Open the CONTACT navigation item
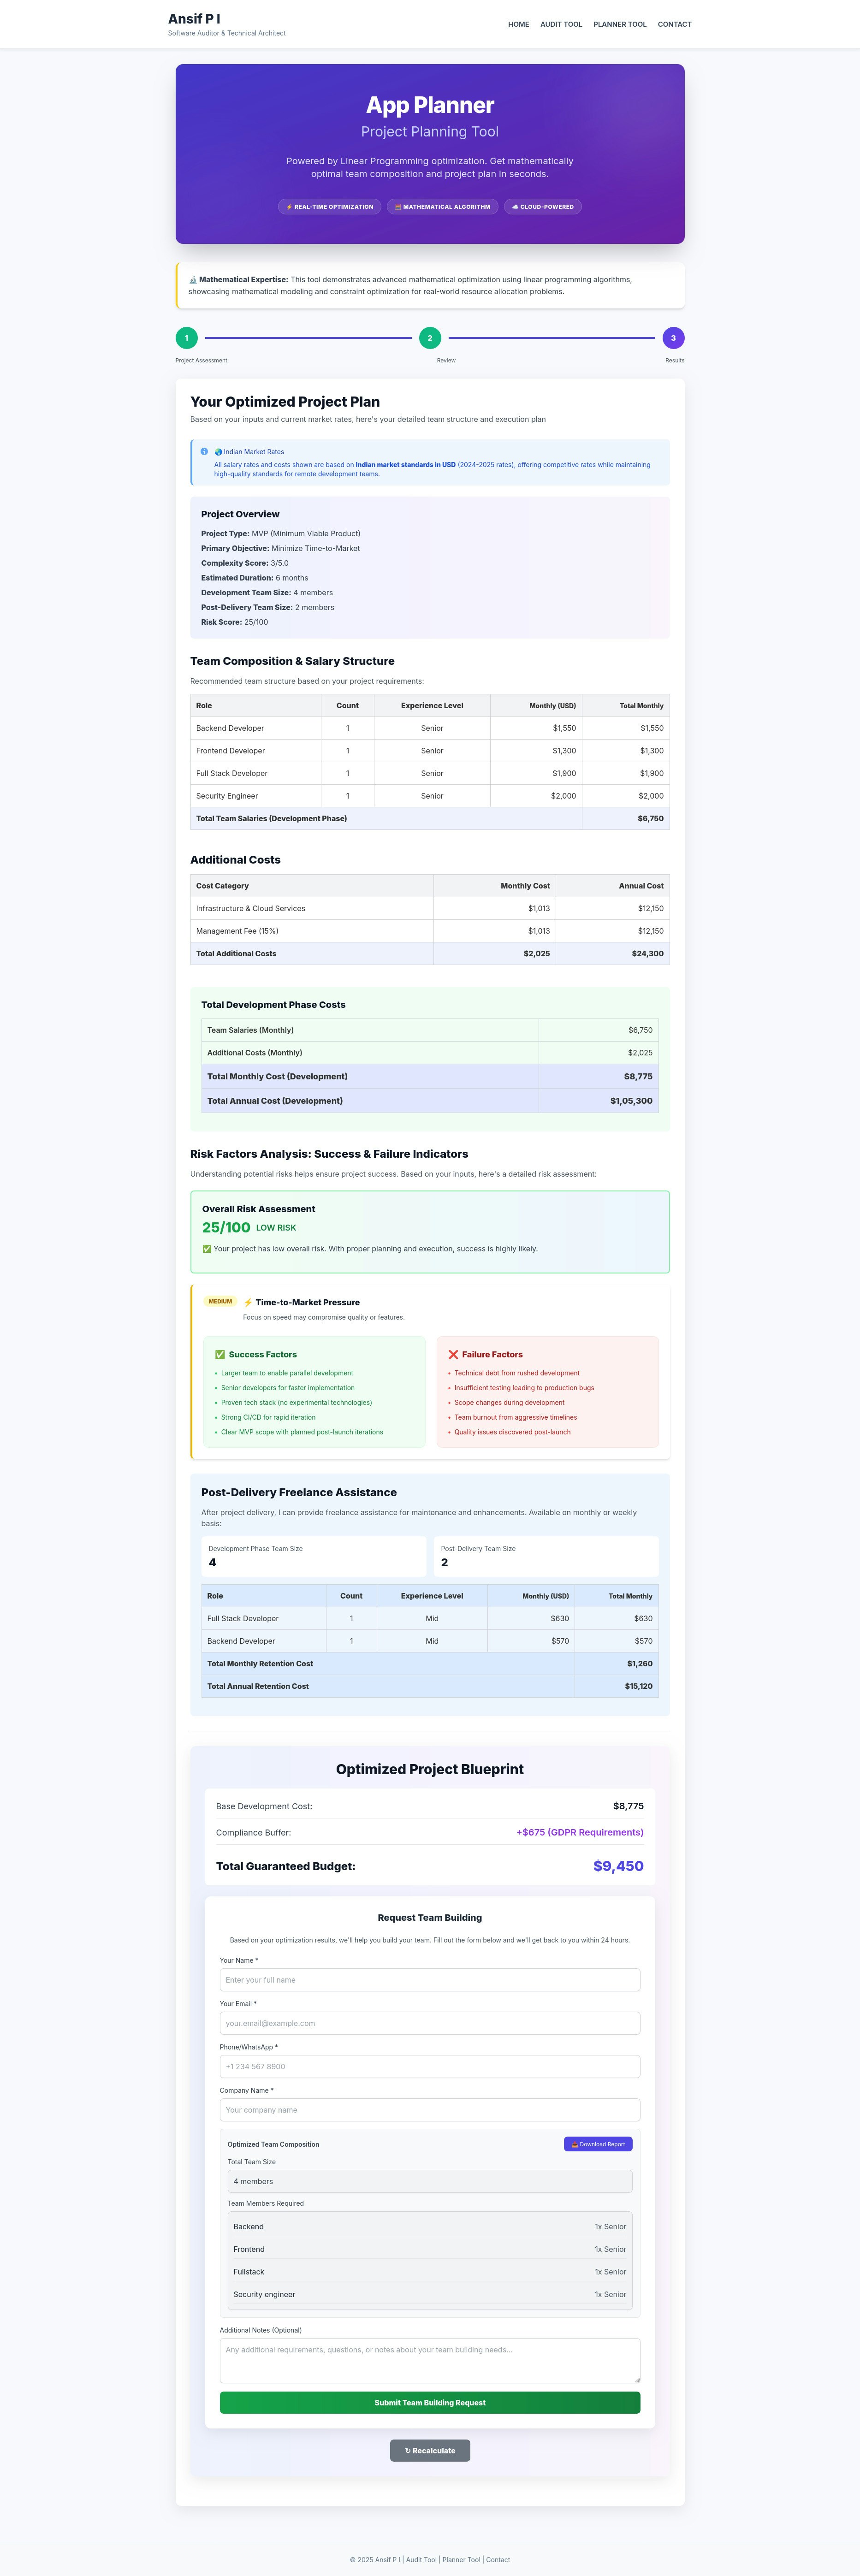 pos(674,24)
